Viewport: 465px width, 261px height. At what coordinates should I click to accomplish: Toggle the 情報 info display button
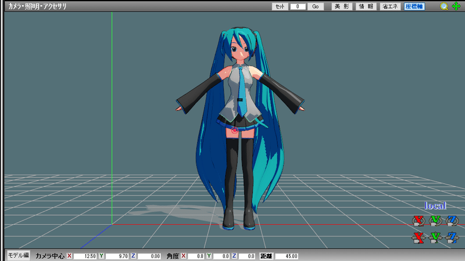[x=366, y=6]
